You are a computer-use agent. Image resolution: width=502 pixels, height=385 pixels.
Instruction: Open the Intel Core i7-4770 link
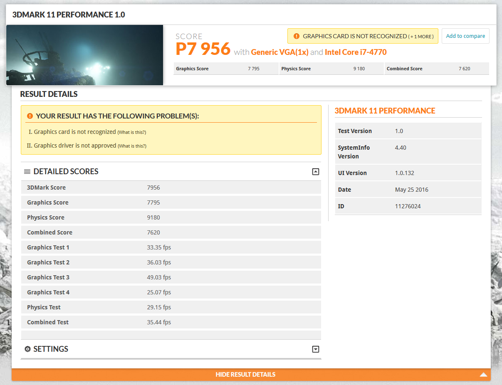click(x=356, y=52)
